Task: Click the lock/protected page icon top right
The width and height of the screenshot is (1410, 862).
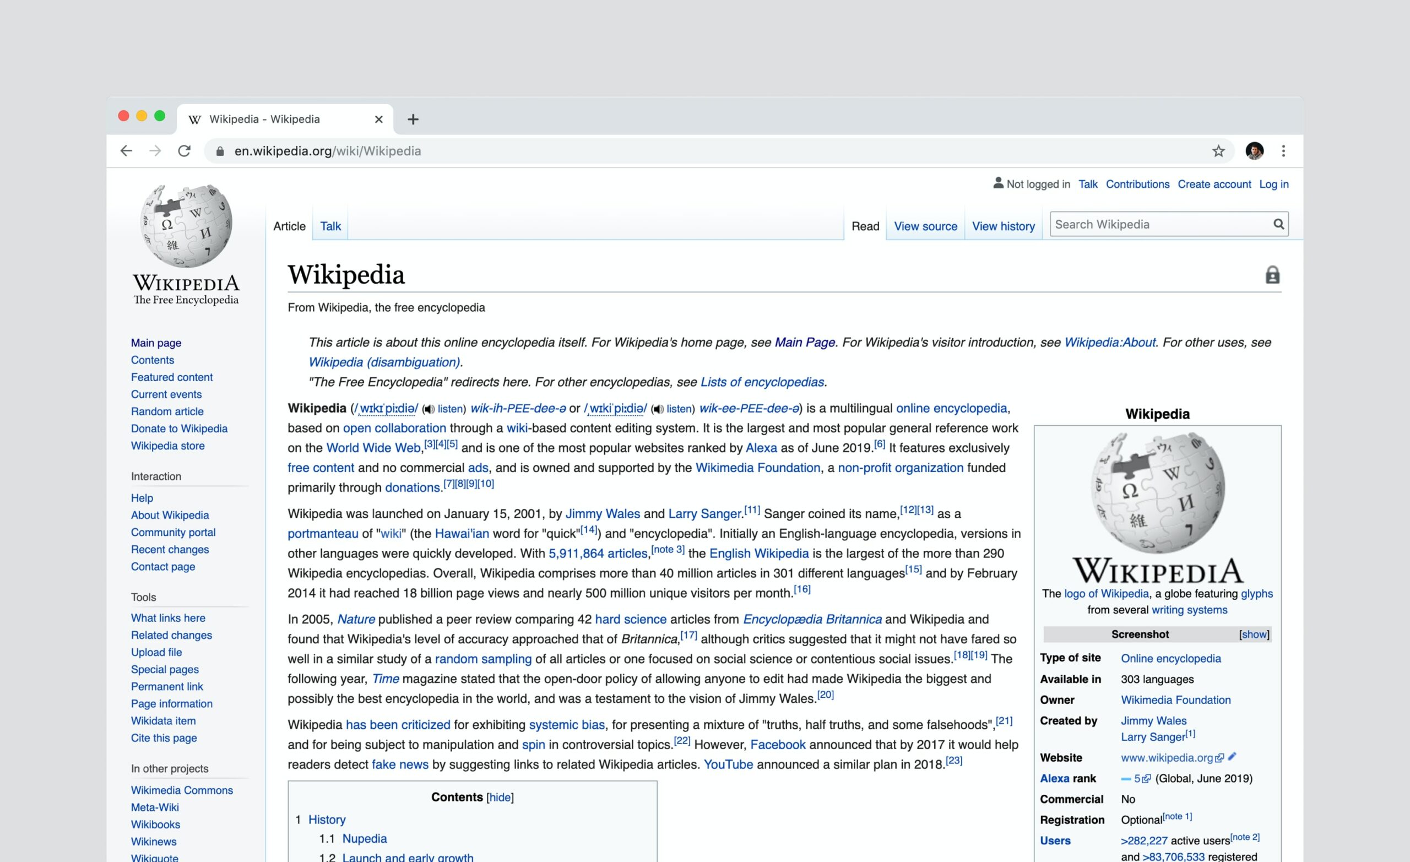Action: 1272,274
